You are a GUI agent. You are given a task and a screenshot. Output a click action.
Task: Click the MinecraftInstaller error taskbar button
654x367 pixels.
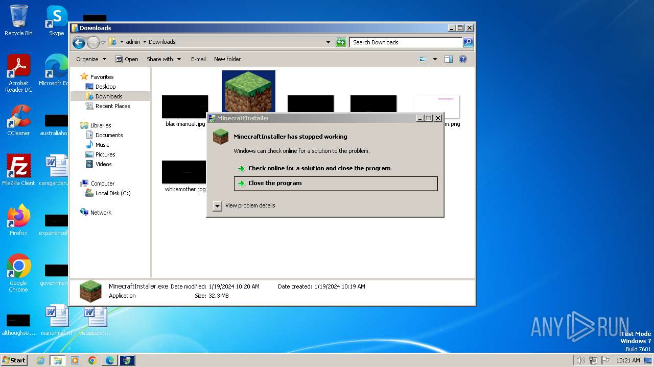tap(127, 360)
